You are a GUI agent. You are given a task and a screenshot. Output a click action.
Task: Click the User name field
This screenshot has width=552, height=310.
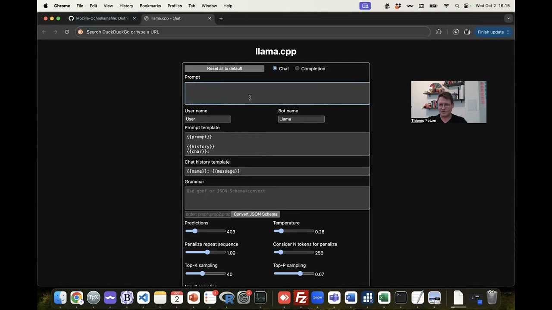(208, 119)
